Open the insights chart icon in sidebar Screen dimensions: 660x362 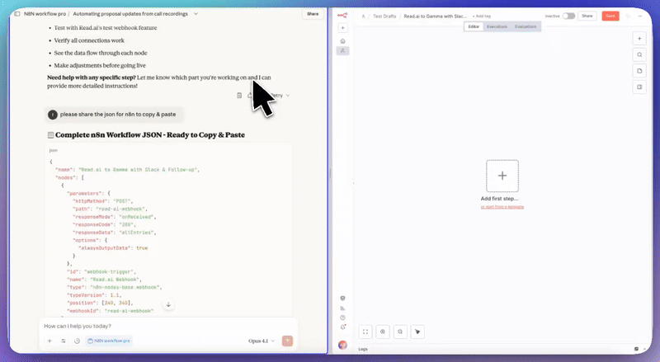342,308
